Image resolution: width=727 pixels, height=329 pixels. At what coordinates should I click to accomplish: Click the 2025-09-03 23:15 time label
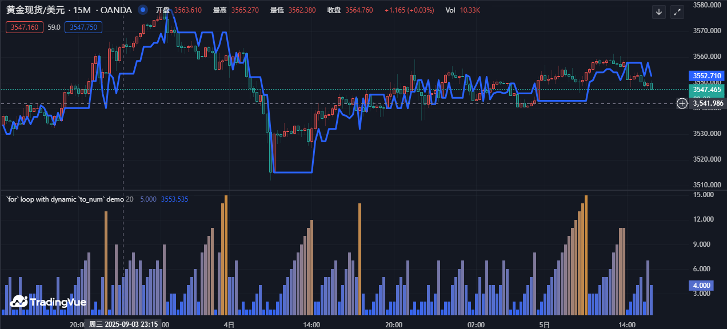click(x=123, y=324)
